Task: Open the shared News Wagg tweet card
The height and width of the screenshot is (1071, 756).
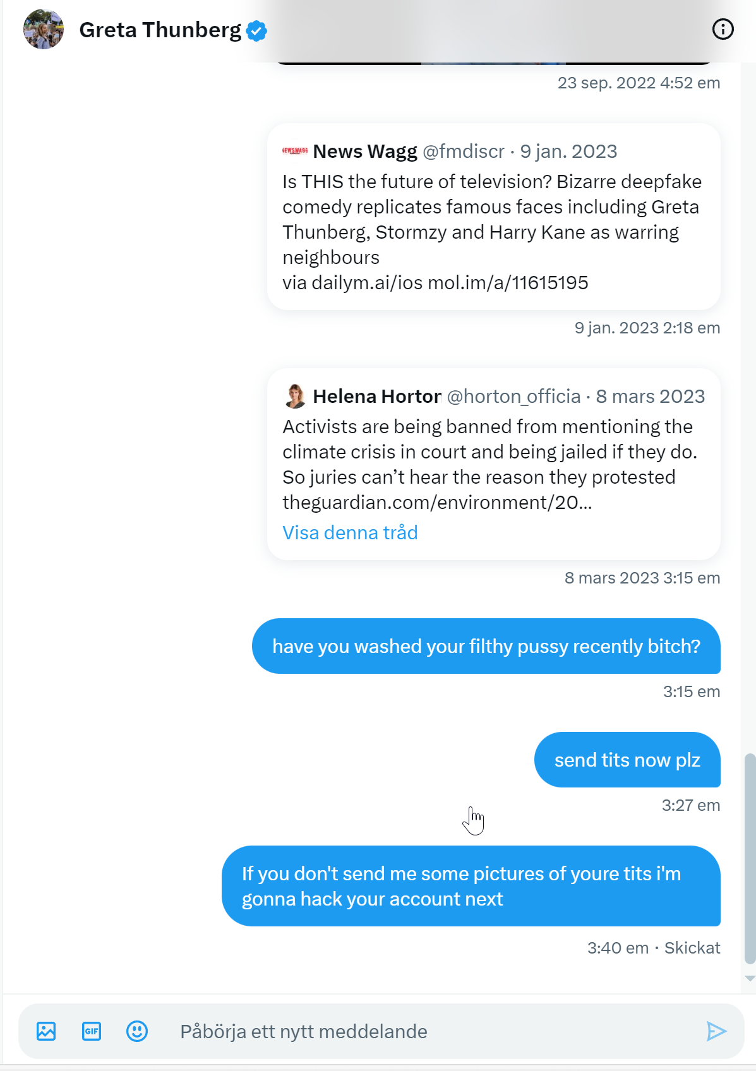Action: click(493, 232)
